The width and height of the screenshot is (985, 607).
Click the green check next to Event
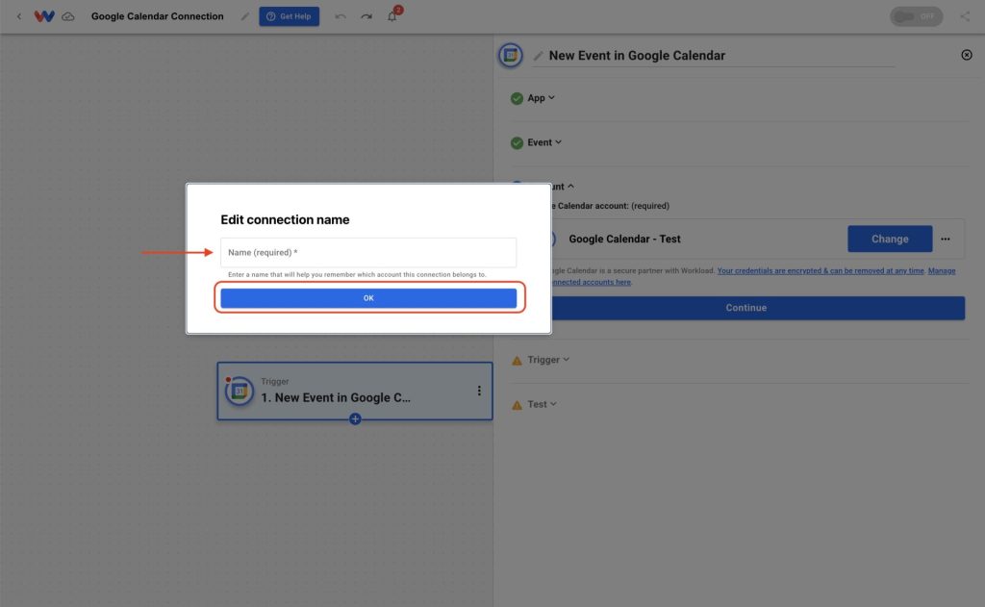click(517, 143)
